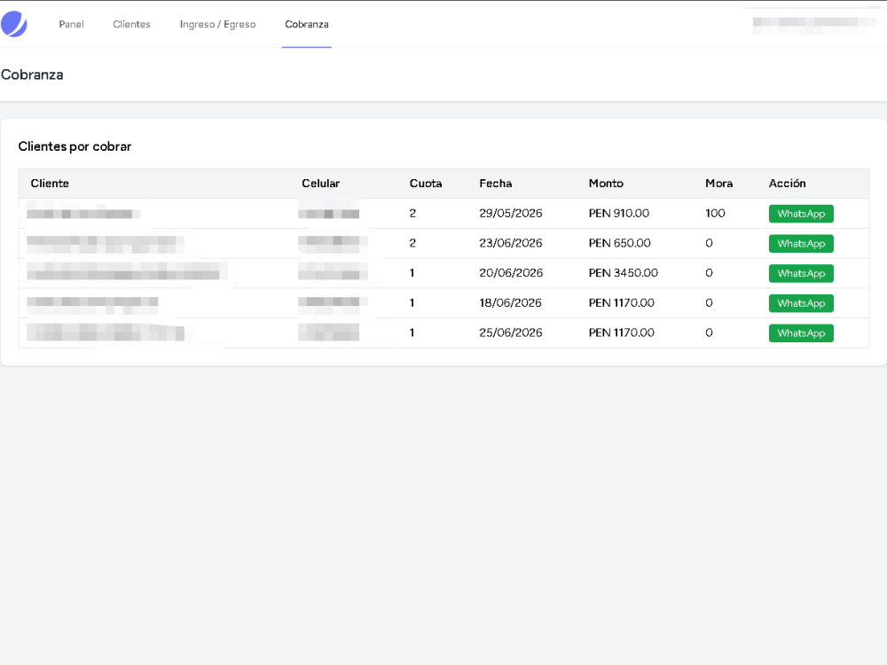Click the PEN 1170.00 amount dated 25/06/2026
This screenshot has height=665, width=887.
621,332
